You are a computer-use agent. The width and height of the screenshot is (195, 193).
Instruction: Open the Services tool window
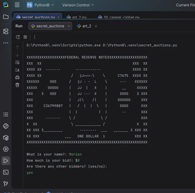(x=6, y=149)
